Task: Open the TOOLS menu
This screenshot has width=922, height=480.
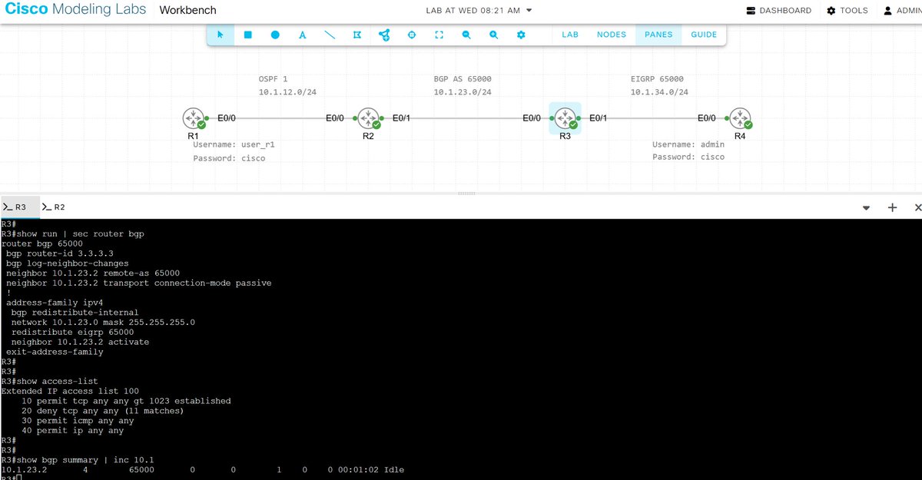Action: click(847, 11)
